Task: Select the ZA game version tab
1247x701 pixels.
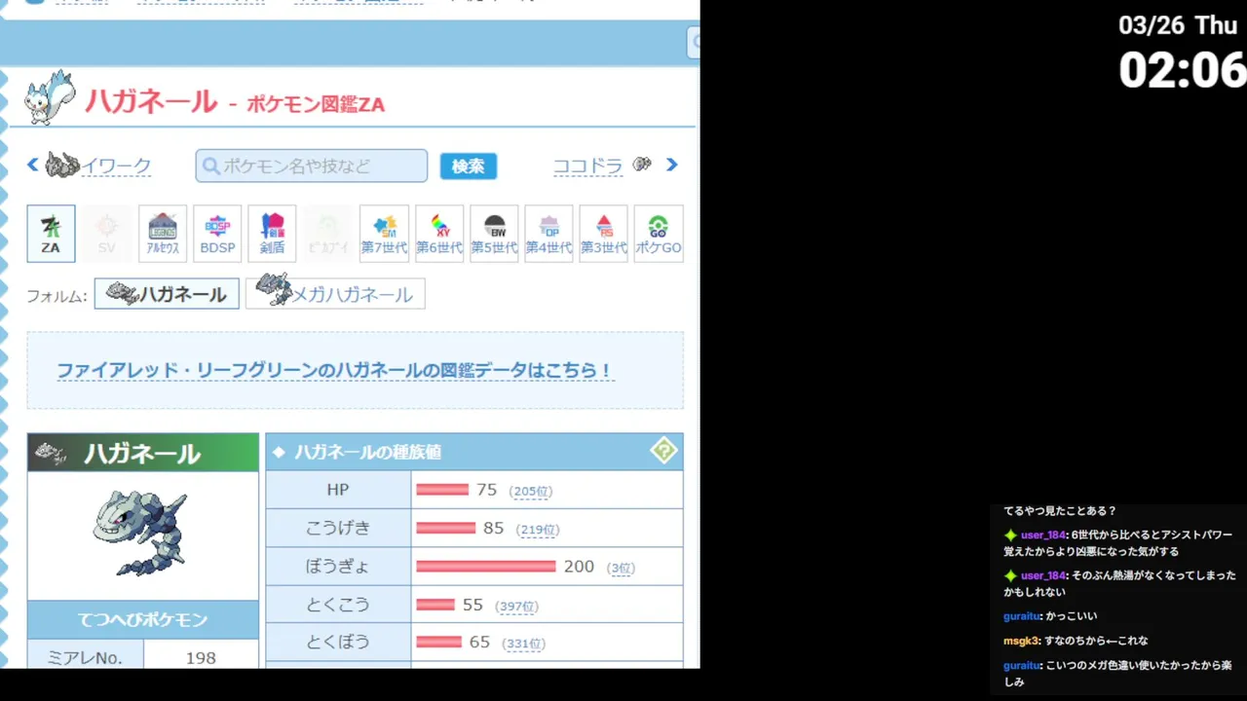Action: coord(51,234)
